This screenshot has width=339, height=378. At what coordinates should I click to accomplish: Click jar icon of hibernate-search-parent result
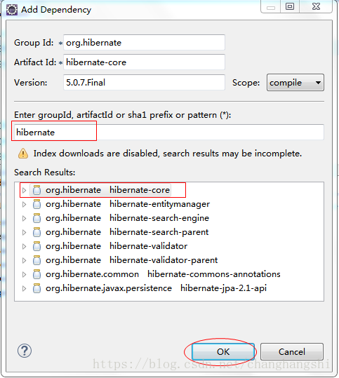(36, 232)
